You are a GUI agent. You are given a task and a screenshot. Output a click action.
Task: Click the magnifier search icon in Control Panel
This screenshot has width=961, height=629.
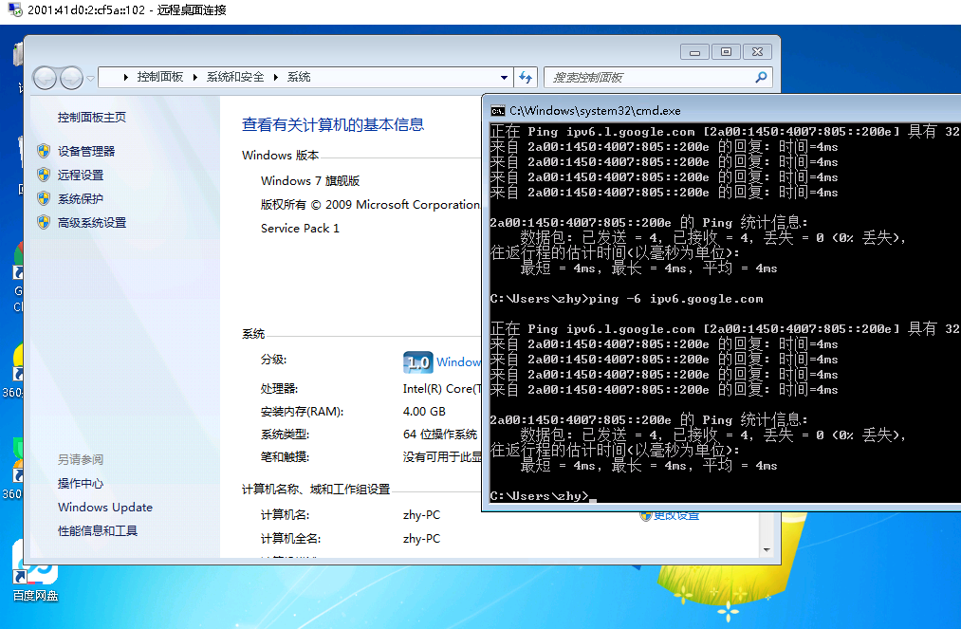click(761, 77)
